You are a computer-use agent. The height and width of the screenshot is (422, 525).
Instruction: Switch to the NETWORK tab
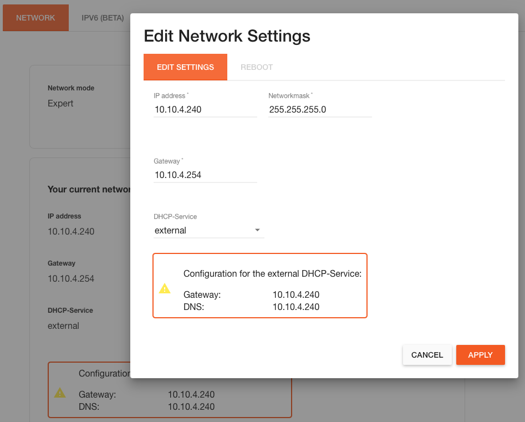click(x=35, y=18)
